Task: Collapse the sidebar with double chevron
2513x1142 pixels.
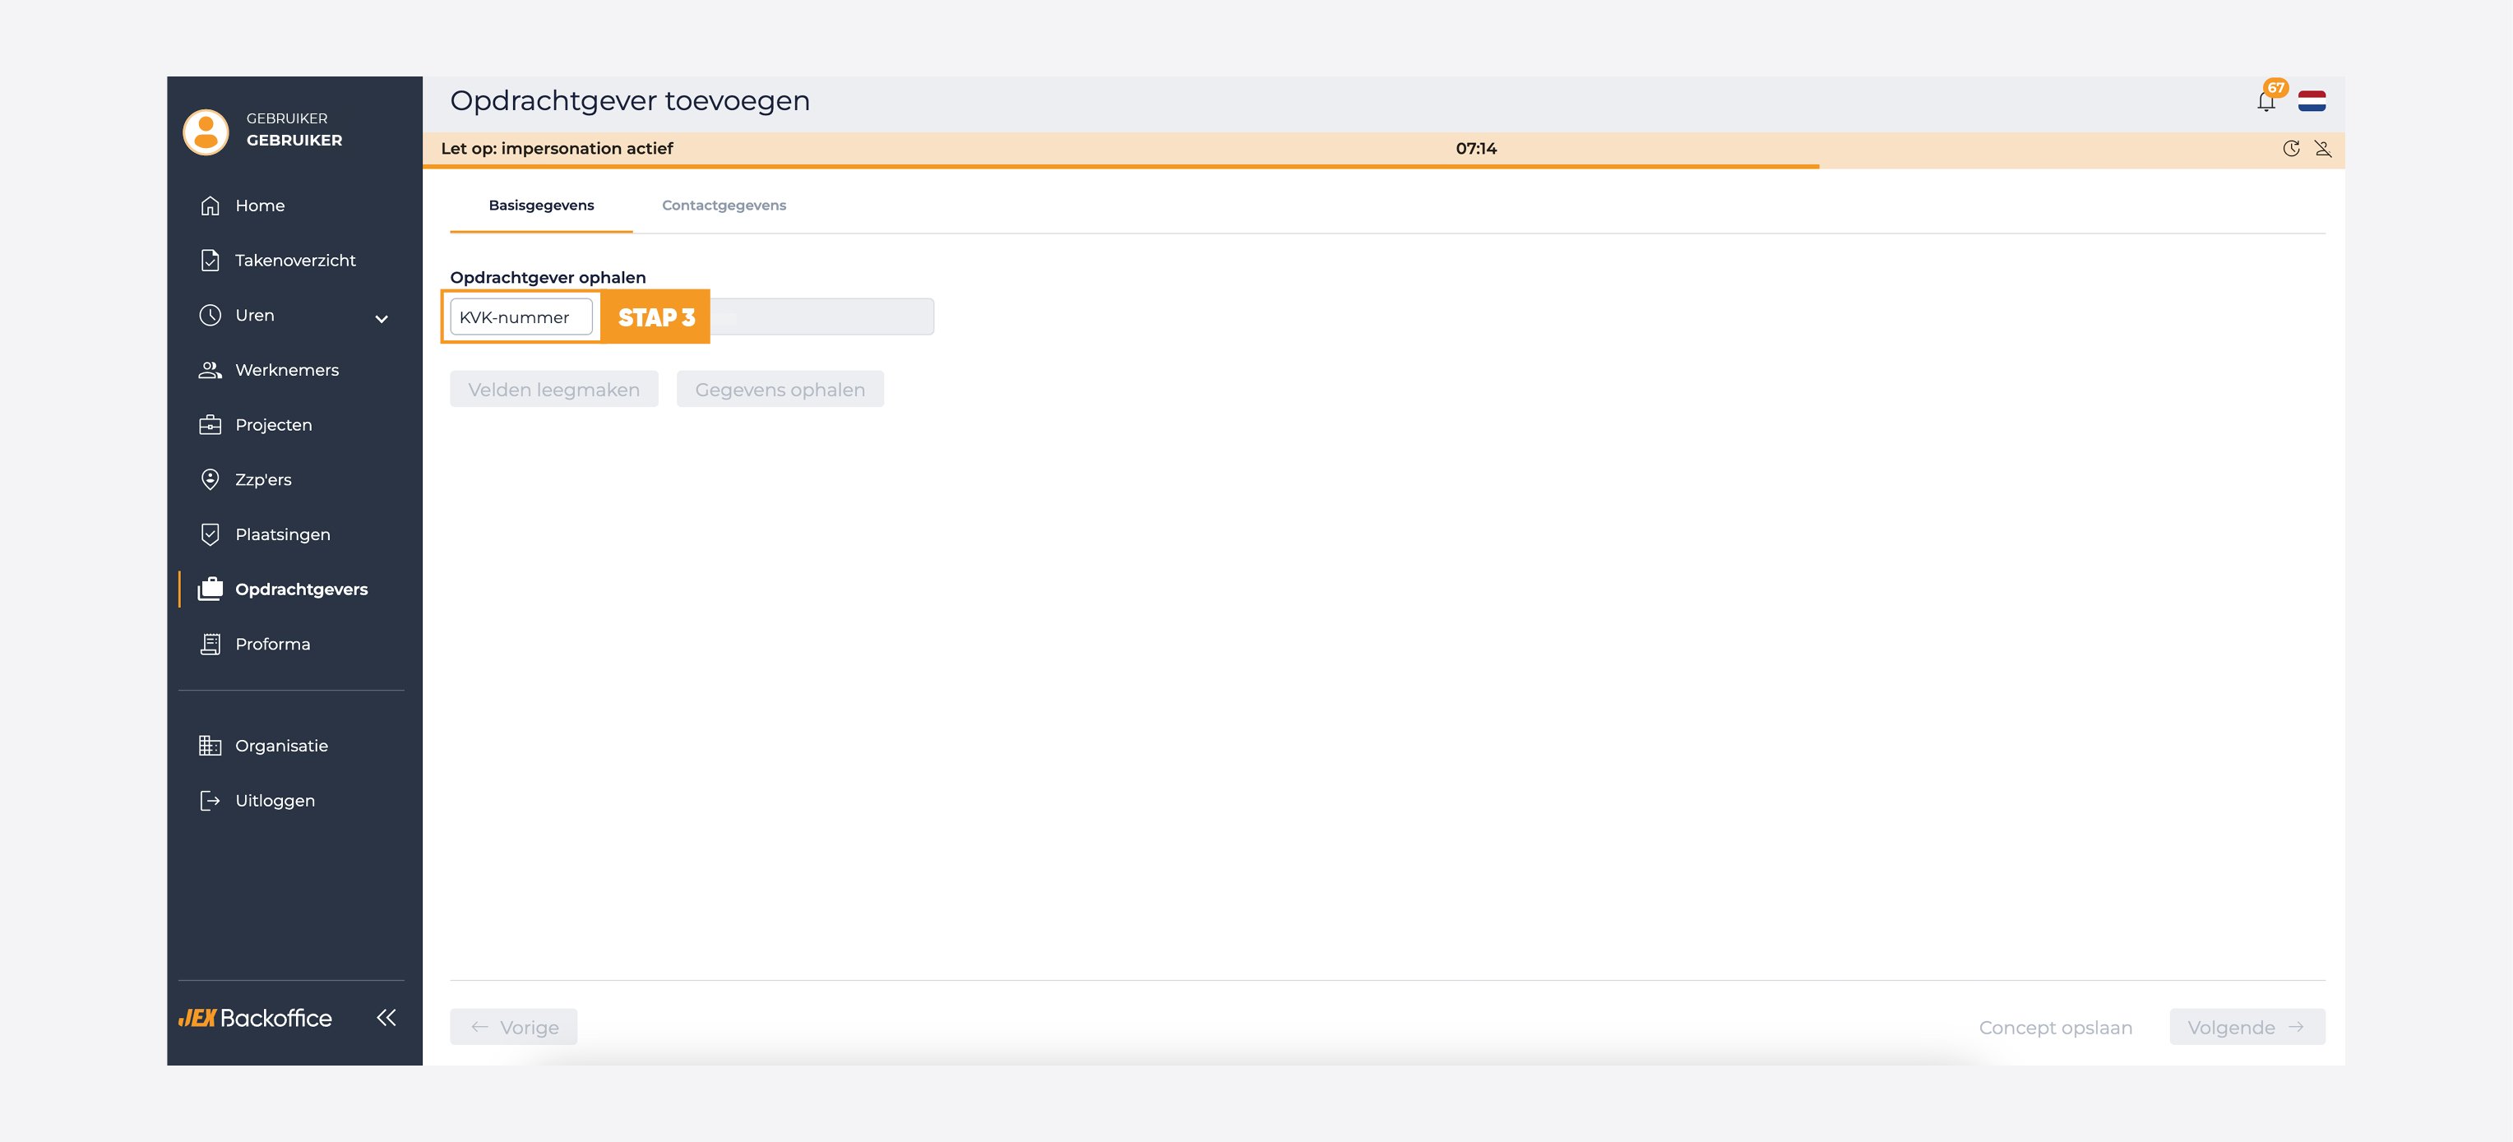Action: pyautogui.click(x=386, y=1017)
